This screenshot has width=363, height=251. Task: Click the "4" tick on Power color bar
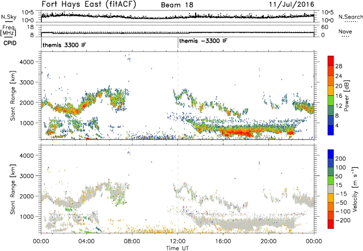click(x=337, y=125)
